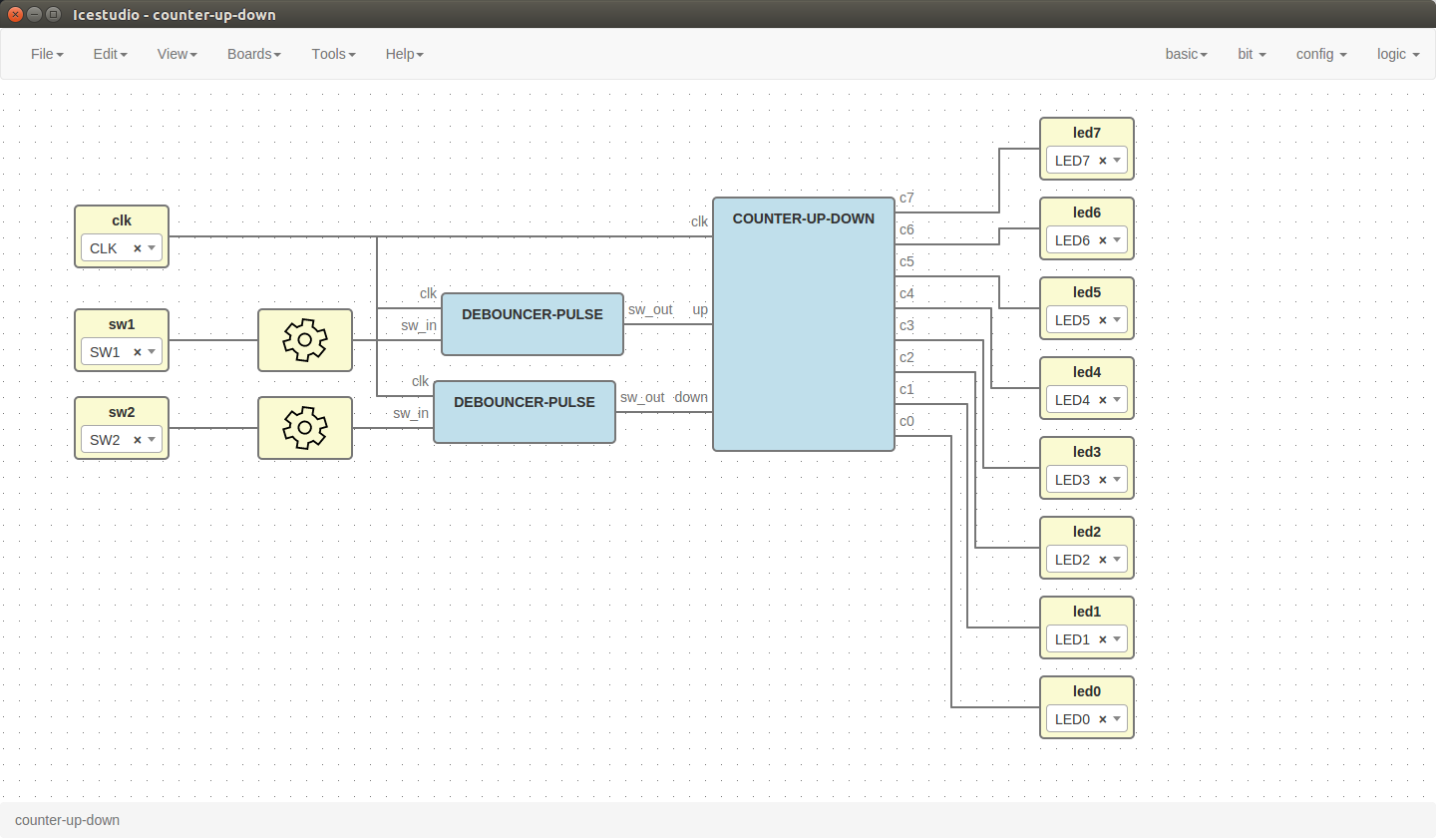This screenshot has height=838, width=1436.
Task: Open the clk pin dropdown arrow
Action: [x=152, y=248]
